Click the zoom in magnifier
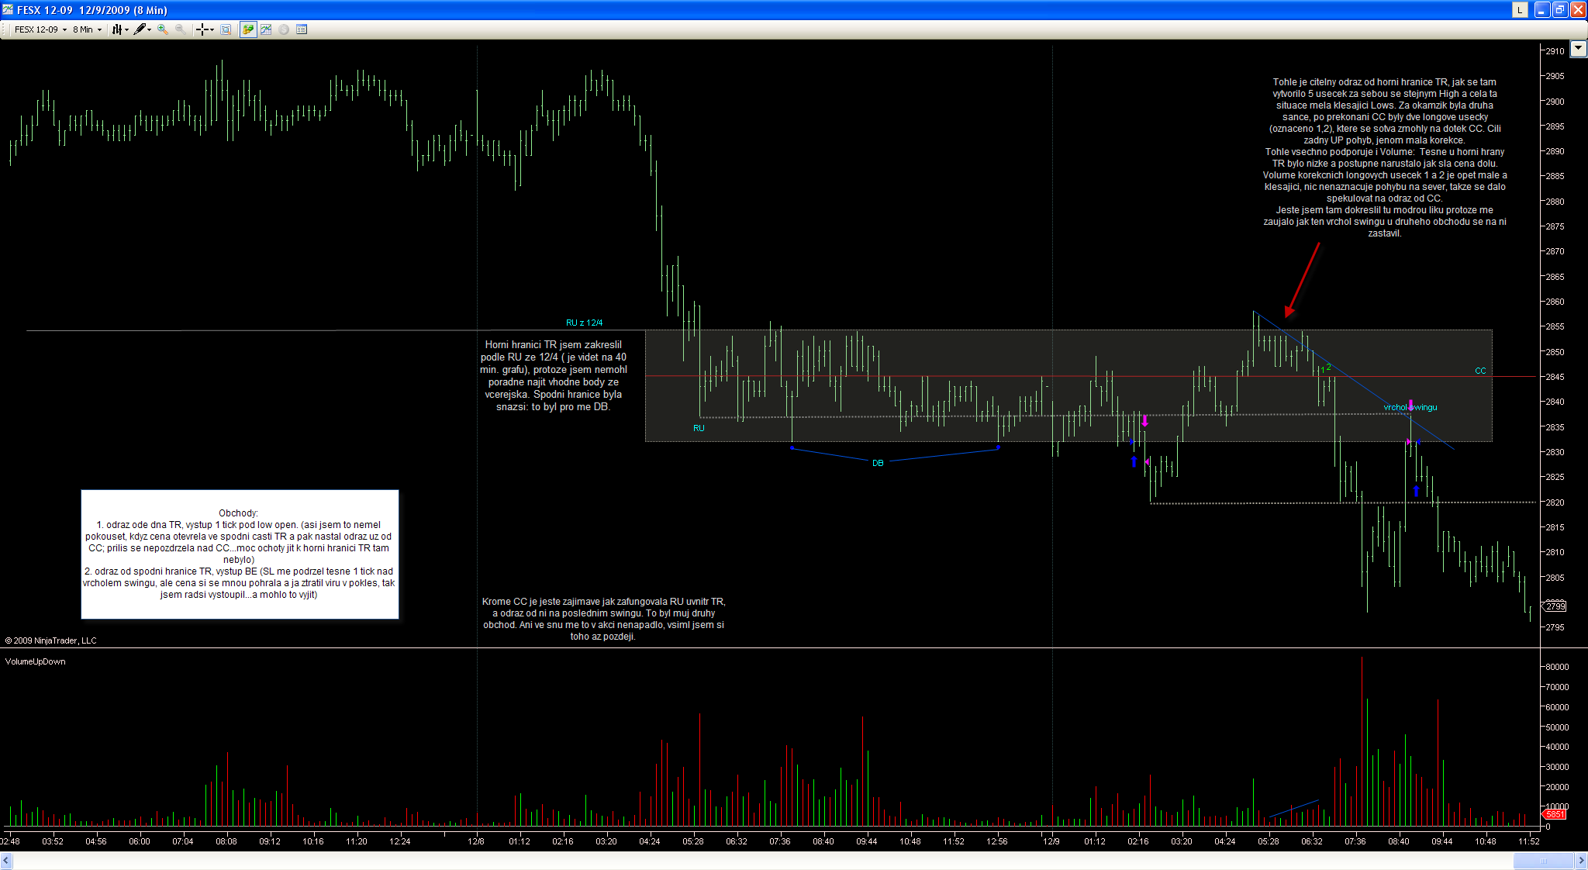This screenshot has height=870, width=1588. click(163, 29)
